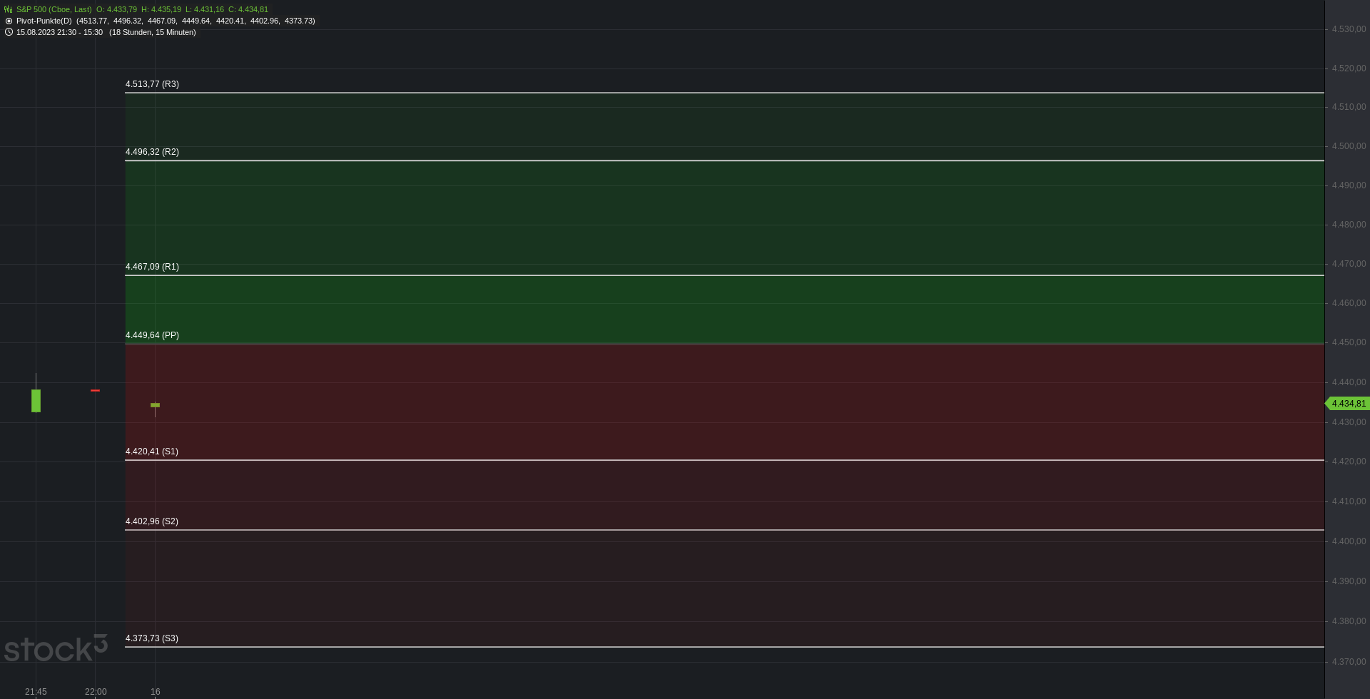The width and height of the screenshot is (1370, 699).
Task: Click the 4.373,73 (S3) support label
Action: click(x=152, y=638)
